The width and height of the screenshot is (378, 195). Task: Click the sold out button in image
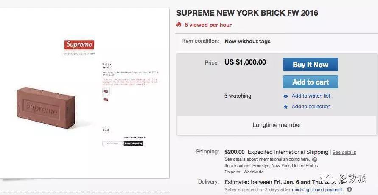[x=112, y=144]
